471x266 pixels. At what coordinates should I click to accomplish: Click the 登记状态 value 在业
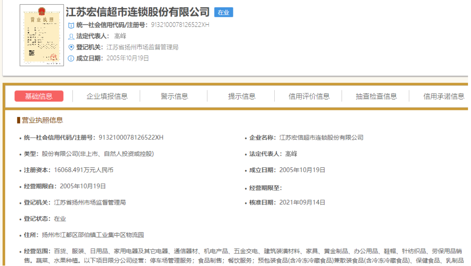[60, 219]
